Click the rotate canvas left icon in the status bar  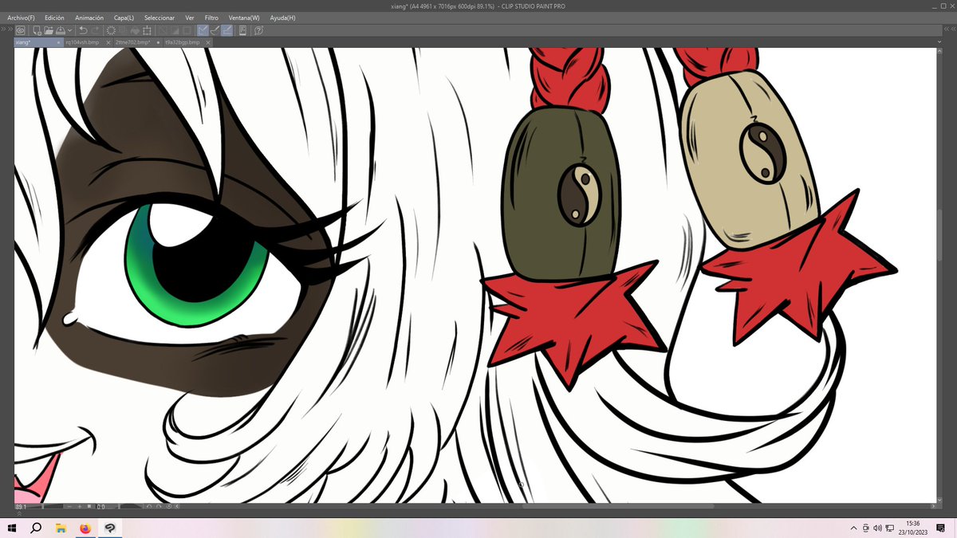click(x=148, y=507)
